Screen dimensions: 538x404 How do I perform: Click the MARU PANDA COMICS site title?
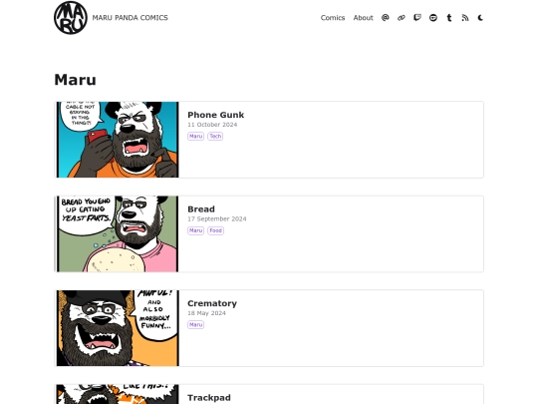[x=131, y=18]
